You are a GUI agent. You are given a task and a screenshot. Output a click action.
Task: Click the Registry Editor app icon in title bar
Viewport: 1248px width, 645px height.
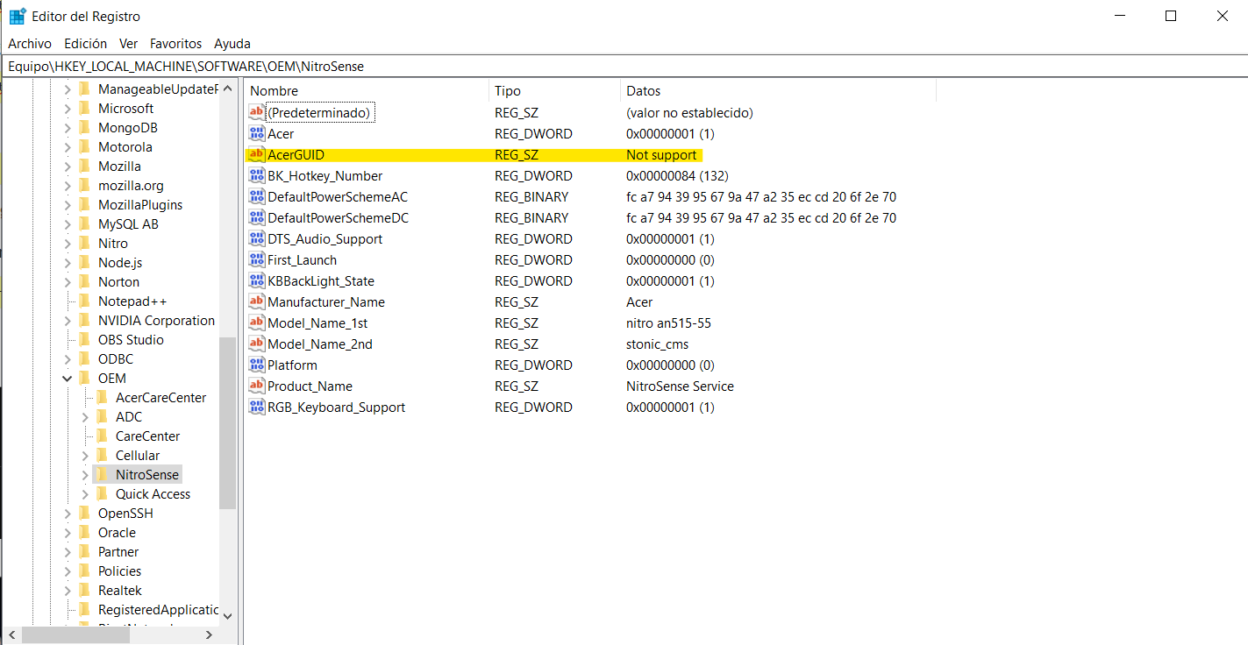[x=18, y=16]
